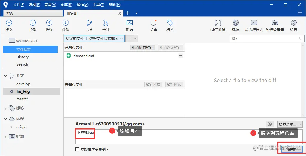
Task: Collapse the 远程 remotes section
Action: point(5,119)
